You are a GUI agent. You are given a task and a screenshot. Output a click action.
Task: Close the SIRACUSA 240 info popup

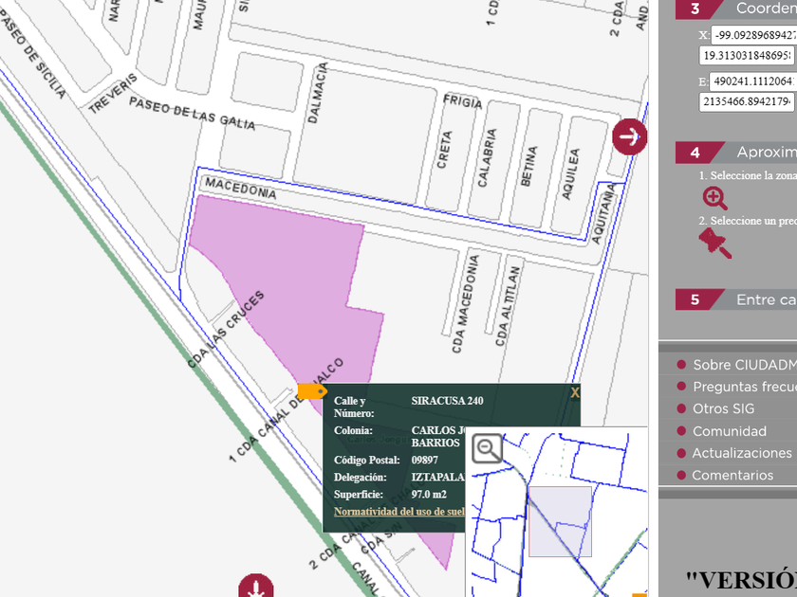click(574, 392)
